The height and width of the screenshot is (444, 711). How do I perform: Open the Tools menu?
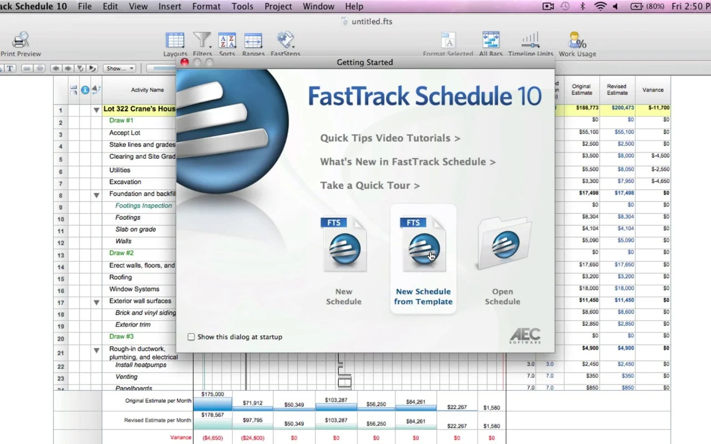(x=243, y=7)
